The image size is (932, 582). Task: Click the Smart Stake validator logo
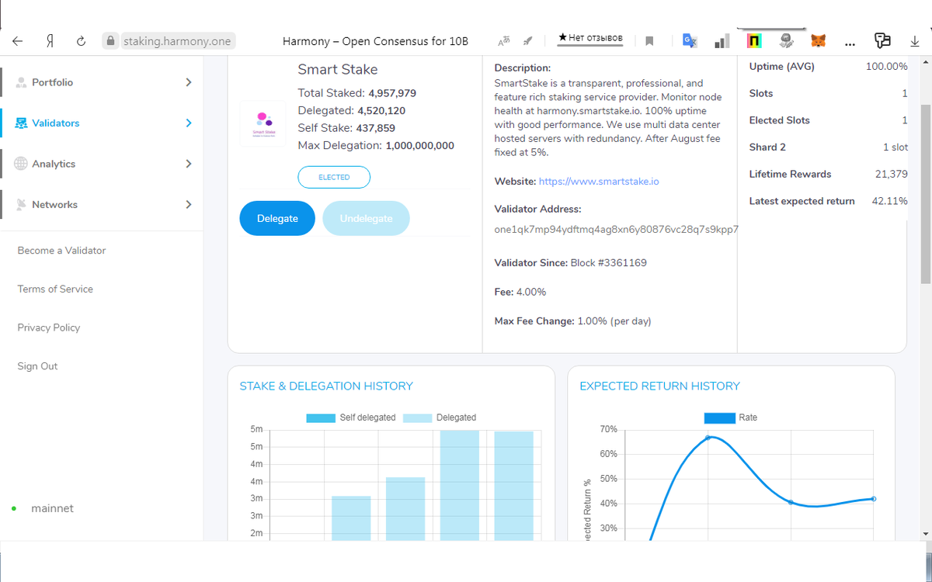pyautogui.click(x=263, y=123)
